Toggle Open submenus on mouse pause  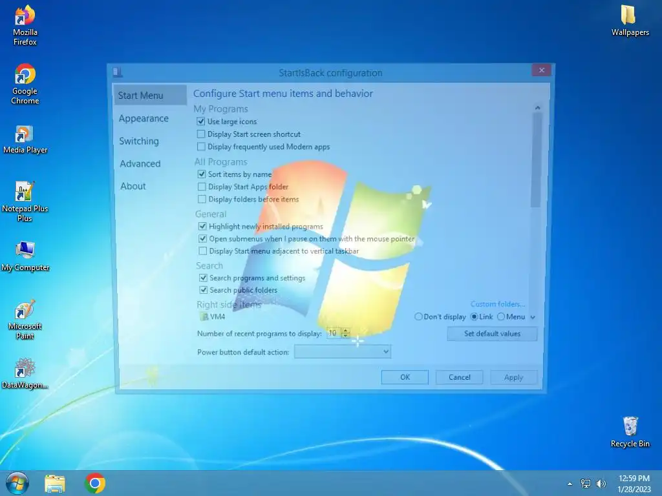coord(202,239)
